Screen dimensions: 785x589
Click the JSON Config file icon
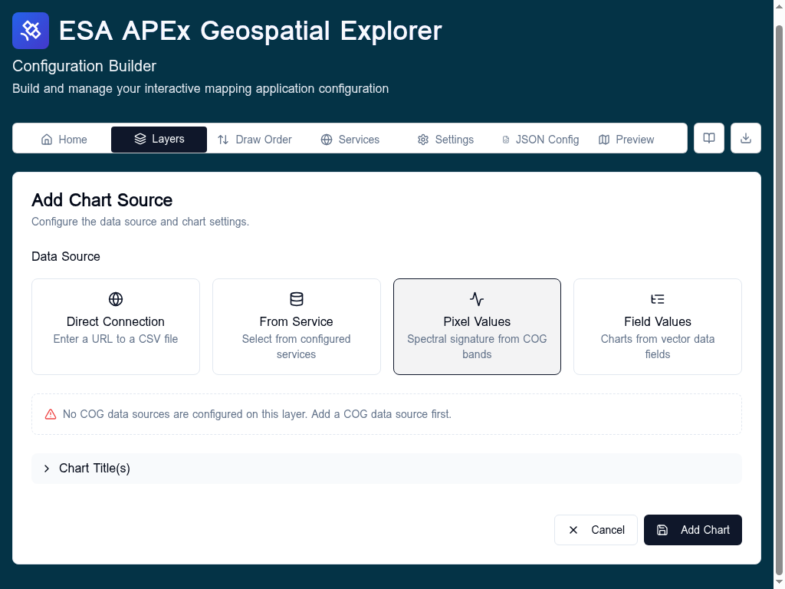click(506, 140)
